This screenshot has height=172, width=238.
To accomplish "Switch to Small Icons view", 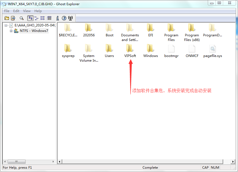I will [37, 18].
